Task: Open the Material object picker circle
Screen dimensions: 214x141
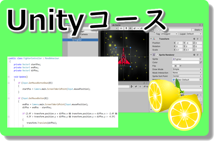Action: pyautogui.click(x=200, y=80)
